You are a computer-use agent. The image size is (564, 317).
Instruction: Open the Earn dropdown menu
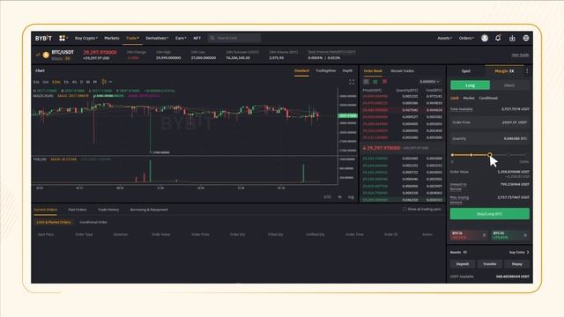(181, 38)
